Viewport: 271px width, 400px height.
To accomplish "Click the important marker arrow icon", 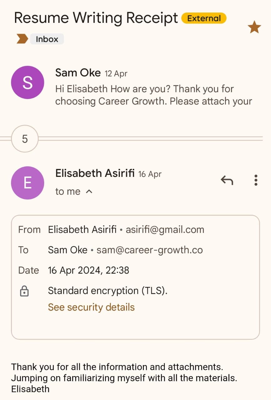I will click(x=22, y=39).
